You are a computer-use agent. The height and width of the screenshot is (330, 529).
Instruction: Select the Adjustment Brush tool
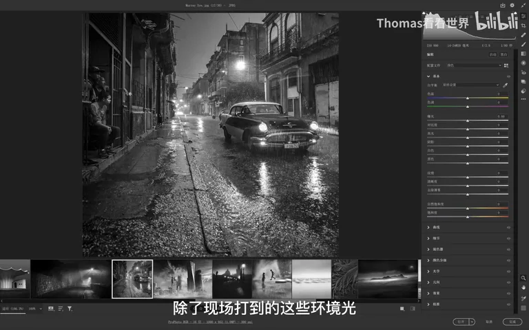(523, 44)
